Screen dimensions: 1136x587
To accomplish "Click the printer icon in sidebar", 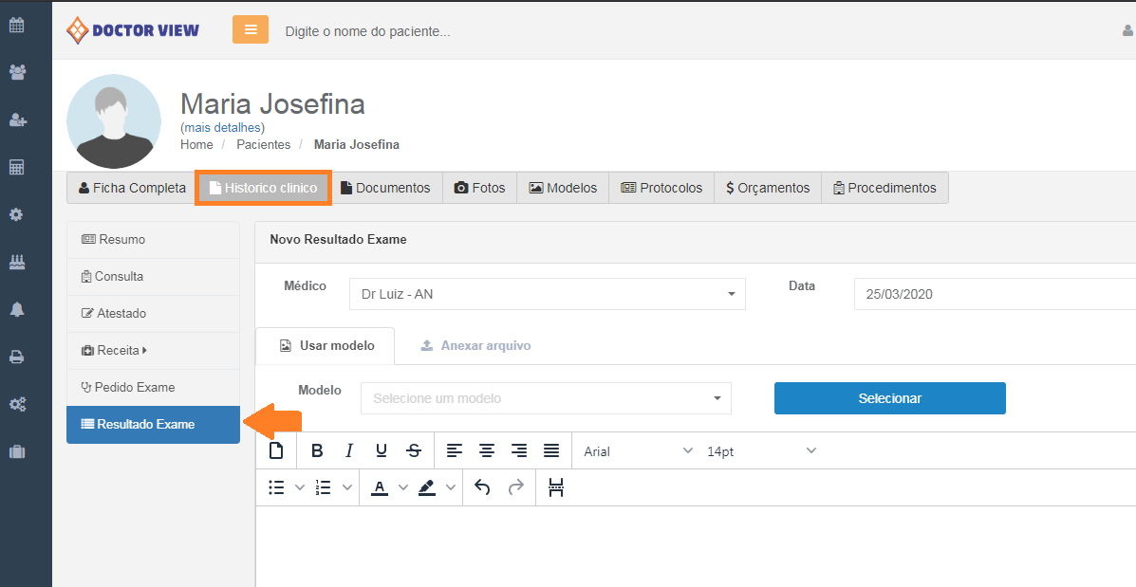I will coord(17,358).
